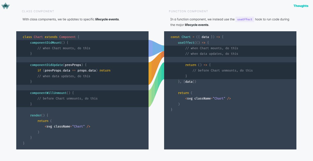This screenshot has width=313, height=161.
Task: Click the componentWillUnmount() code line
Action: [x=52, y=93]
